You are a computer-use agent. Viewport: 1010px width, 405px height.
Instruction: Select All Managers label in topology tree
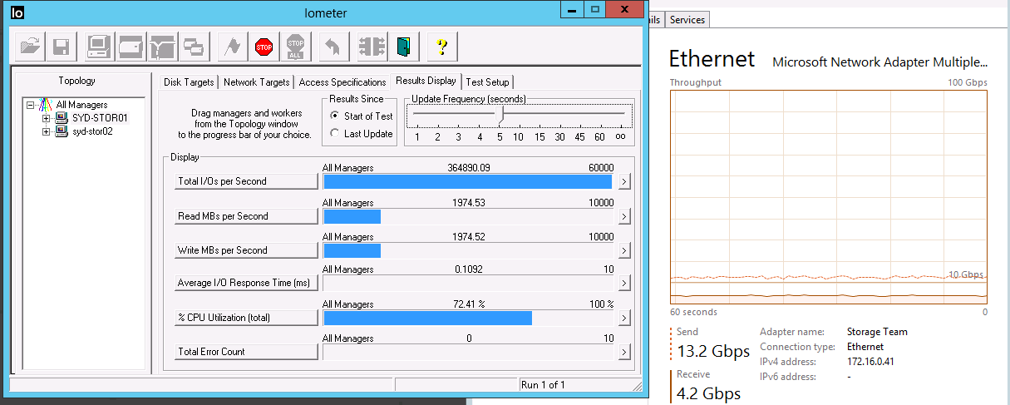[x=82, y=105]
